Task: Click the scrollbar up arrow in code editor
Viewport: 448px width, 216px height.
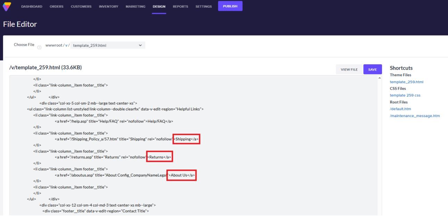Action: pyautogui.click(x=379, y=78)
